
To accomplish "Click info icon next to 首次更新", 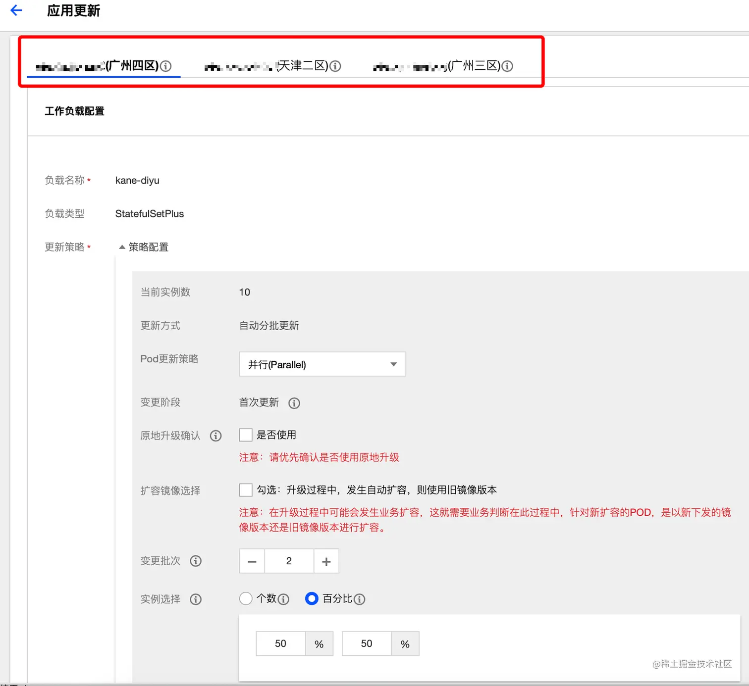I will click(x=294, y=403).
